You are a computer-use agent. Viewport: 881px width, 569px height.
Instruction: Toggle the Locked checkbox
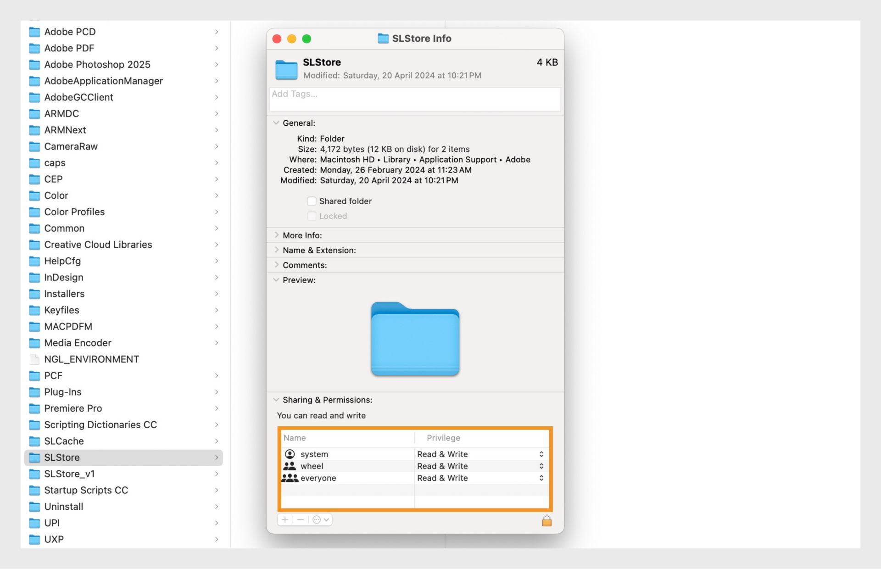(x=312, y=216)
